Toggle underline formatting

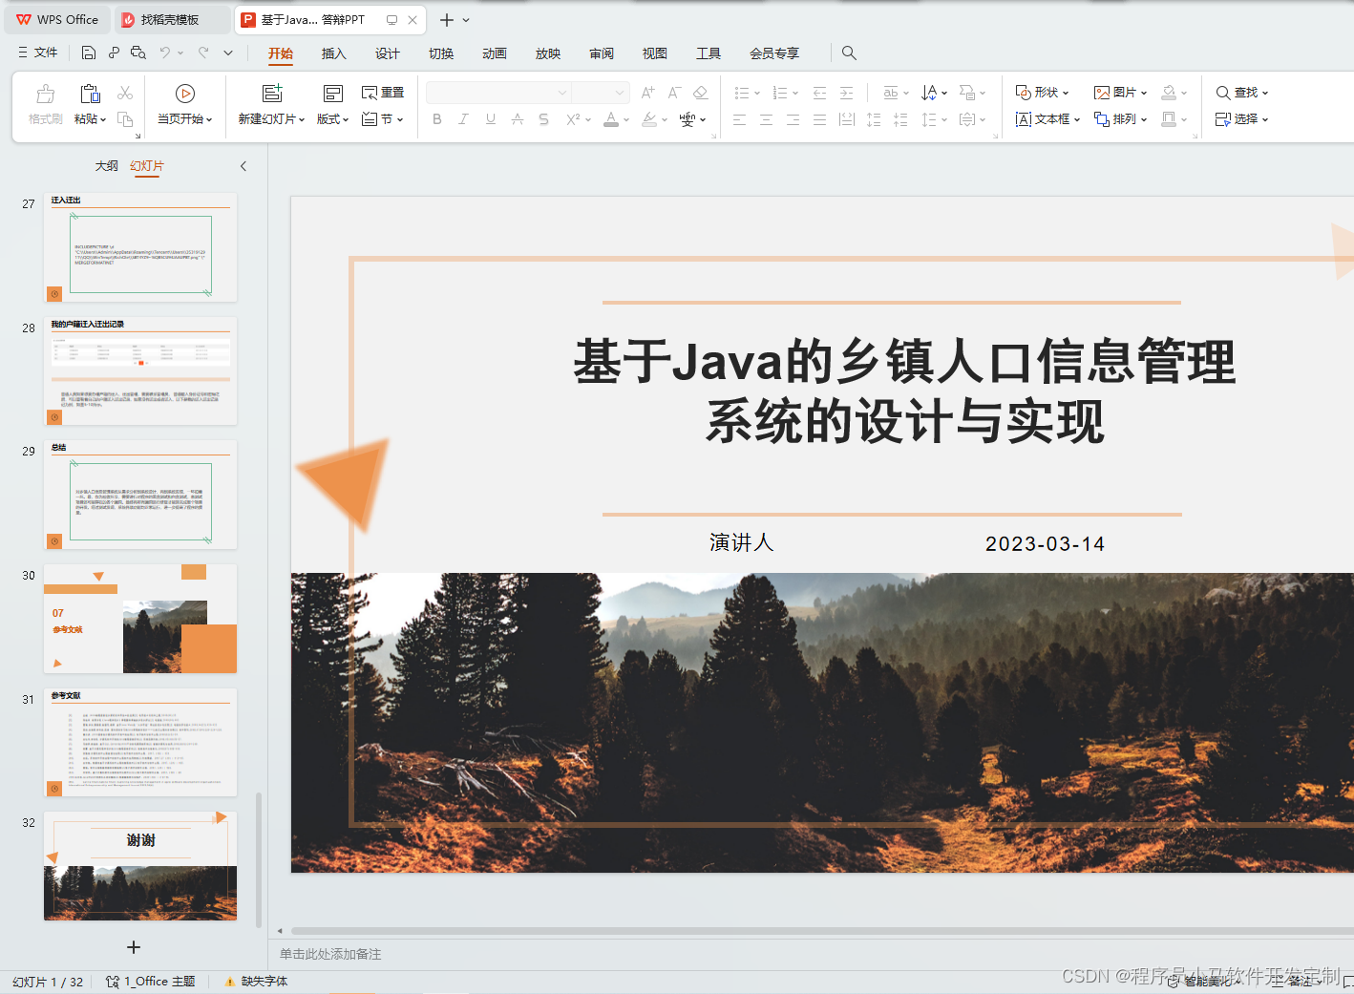tap(490, 118)
